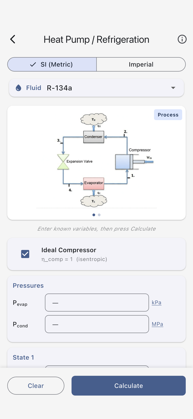Image resolution: width=193 pixels, height=419 pixels.
Task: Open the info panel via the (i) icon
Action: point(182,39)
